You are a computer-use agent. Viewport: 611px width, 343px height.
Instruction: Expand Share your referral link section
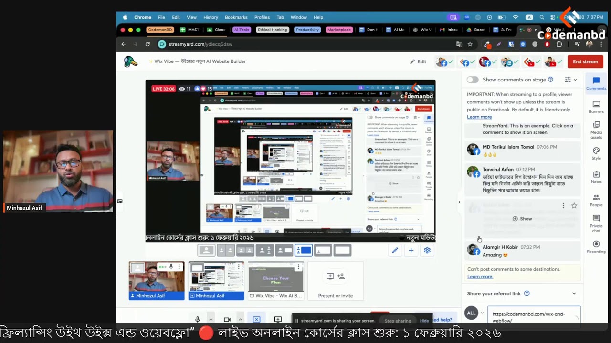pyautogui.click(x=574, y=293)
